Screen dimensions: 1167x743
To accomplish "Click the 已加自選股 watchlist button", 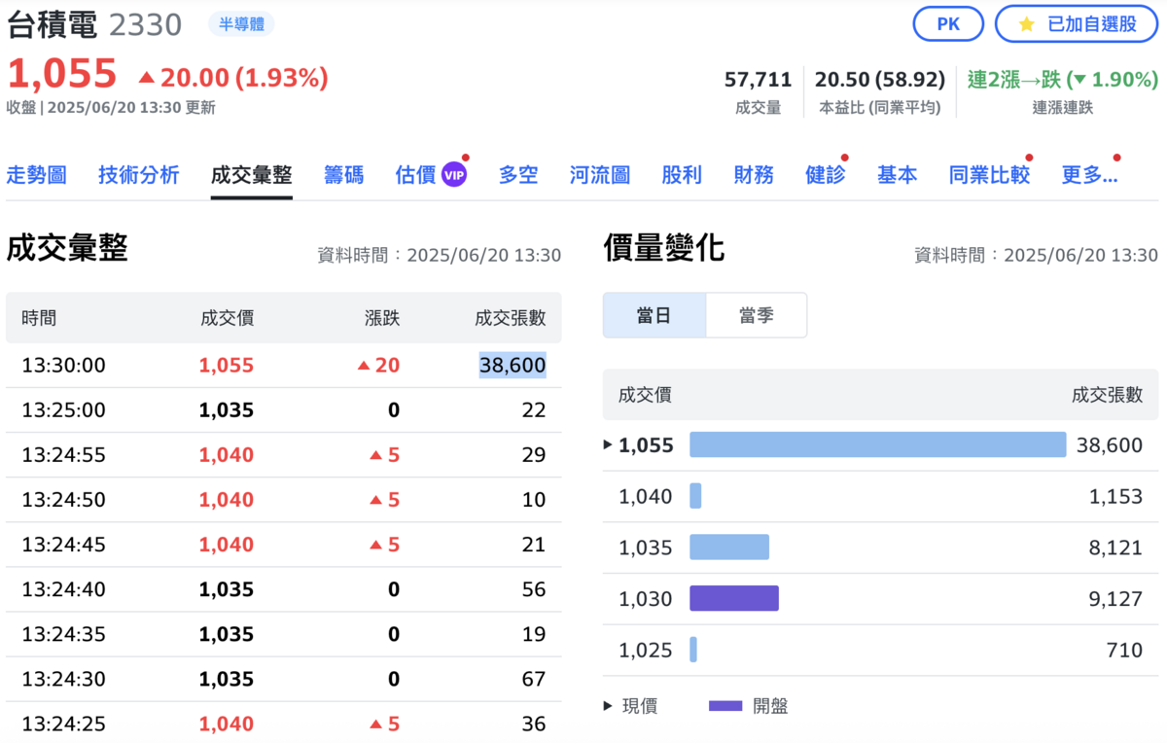I will click(1077, 24).
